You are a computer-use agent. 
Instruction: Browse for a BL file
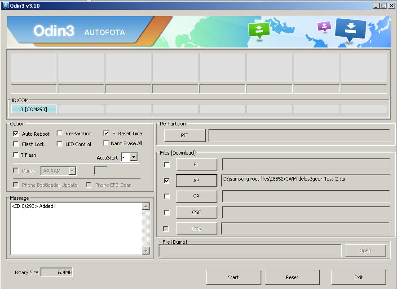(196, 164)
